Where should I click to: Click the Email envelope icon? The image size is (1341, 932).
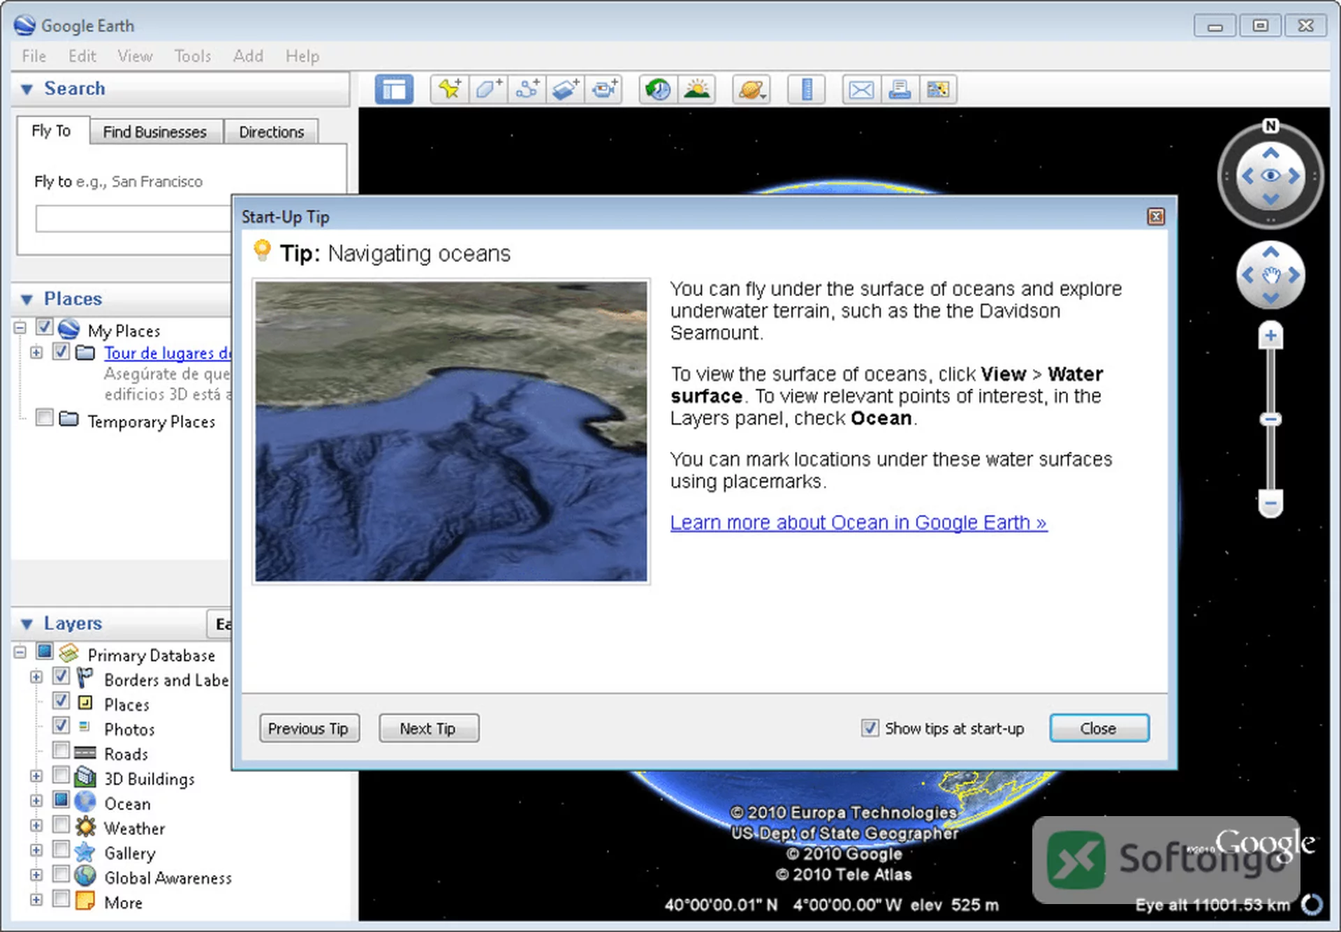(x=861, y=90)
